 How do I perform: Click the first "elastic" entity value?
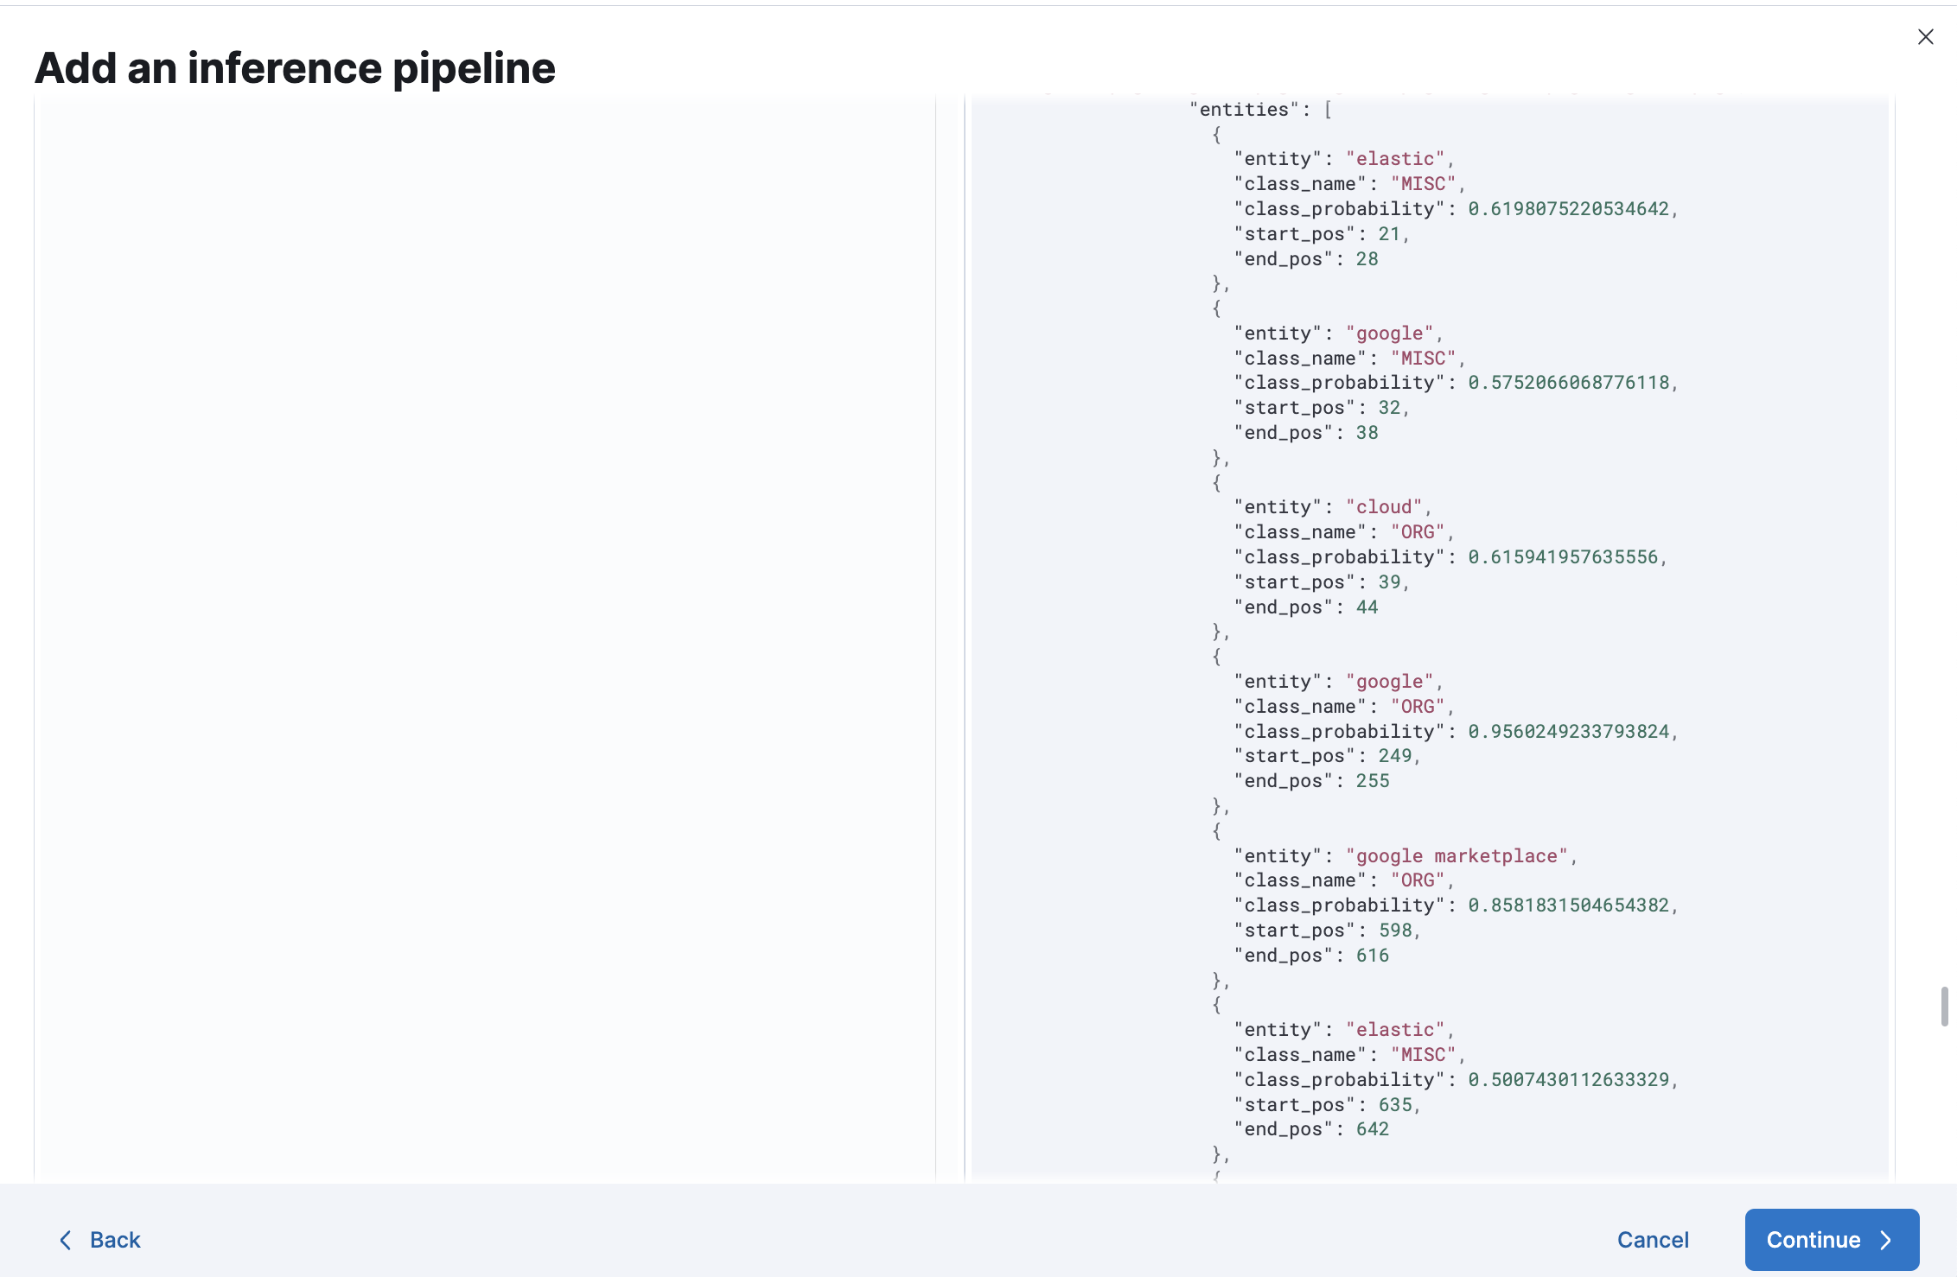pyautogui.click(x=1394, y=159)
